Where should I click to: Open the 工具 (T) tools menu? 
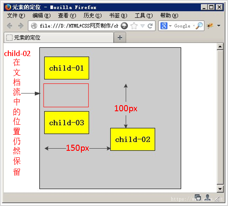pyautogui.click(x=144, y=16)
